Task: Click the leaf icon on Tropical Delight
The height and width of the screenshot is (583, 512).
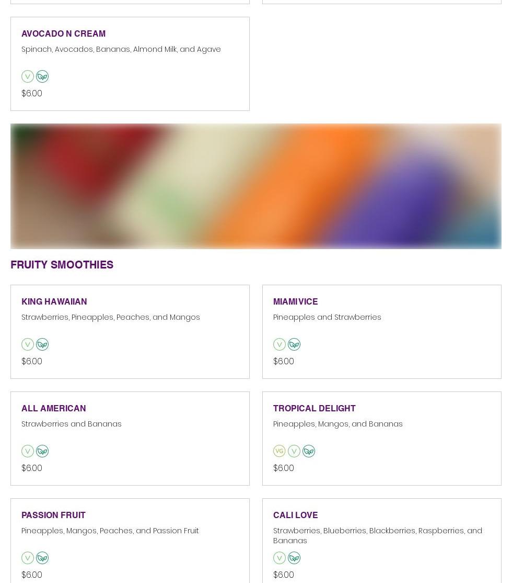Action: (x=309, y=451)
